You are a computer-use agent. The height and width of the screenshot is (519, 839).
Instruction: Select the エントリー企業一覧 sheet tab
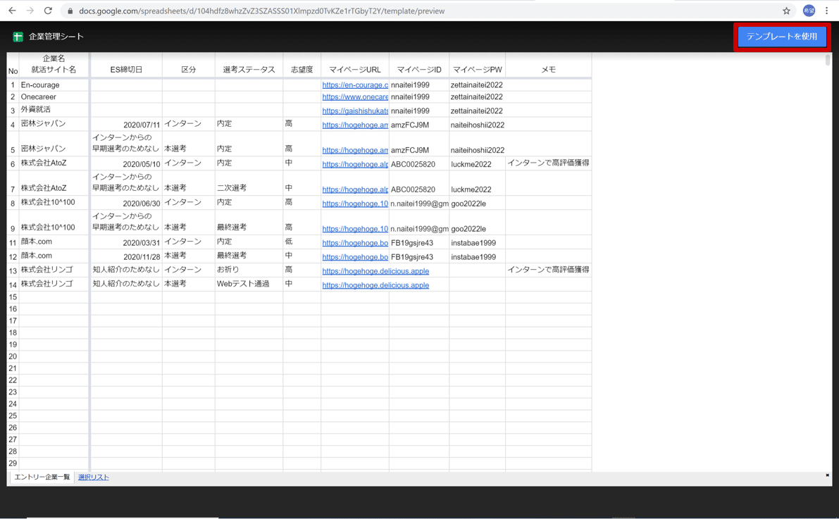[42, 477]
